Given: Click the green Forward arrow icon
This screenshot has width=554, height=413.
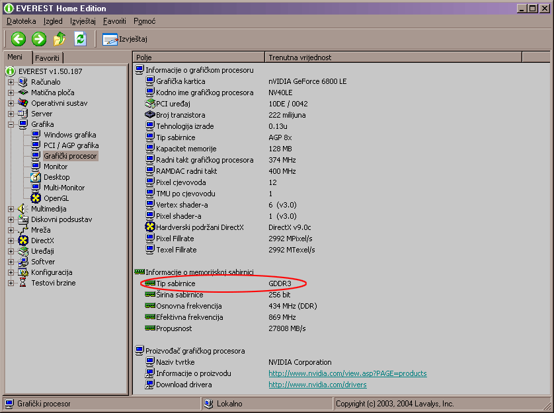Looking at the screenshot, I should point(39,39).
